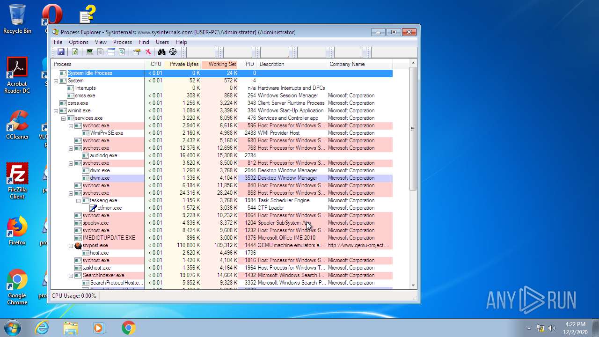Sort by CPU column header
The image size is (599, 337).
[154, 64]
